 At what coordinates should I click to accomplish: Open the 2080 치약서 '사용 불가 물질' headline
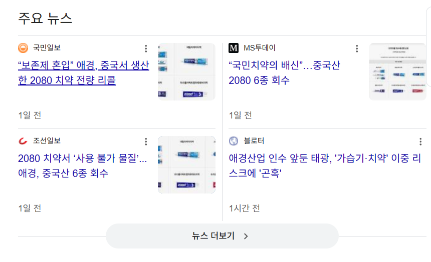pyautogui.click(x=82, y=166)
